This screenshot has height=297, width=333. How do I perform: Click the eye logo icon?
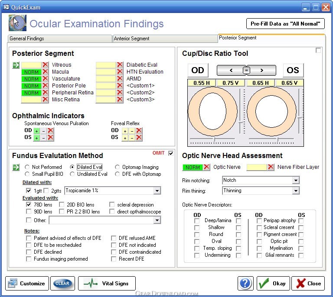[x=17, y=23]
